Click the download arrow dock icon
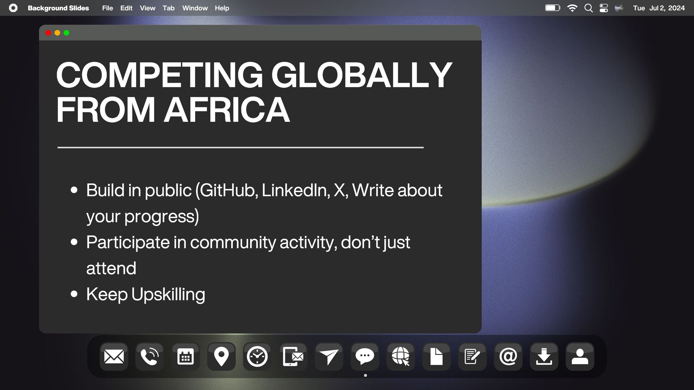 (x=544, y=357)
